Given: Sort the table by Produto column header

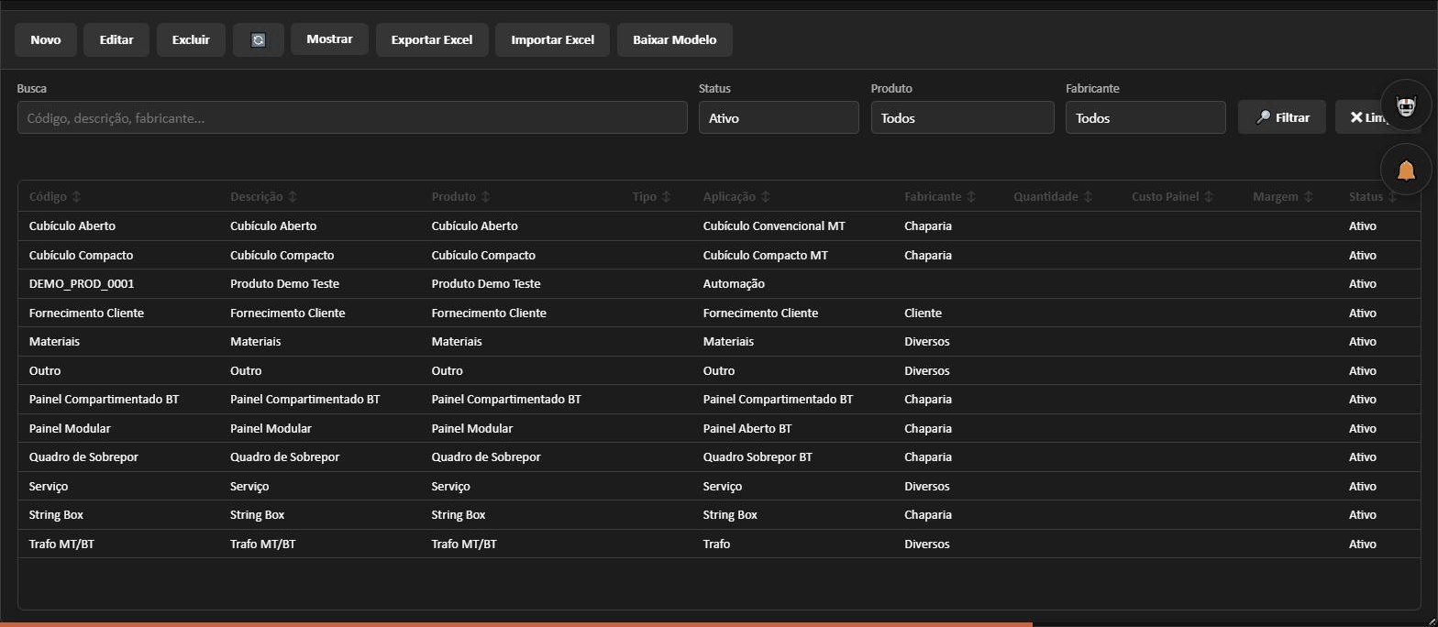Looking at the screenshot, I should pyautogui.click(x=460, y=196).
